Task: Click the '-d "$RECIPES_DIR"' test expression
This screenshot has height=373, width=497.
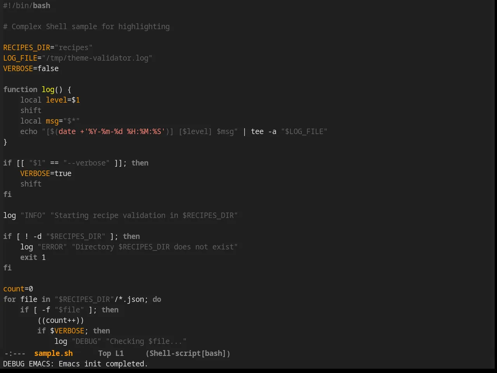Action: click(69, 236)
